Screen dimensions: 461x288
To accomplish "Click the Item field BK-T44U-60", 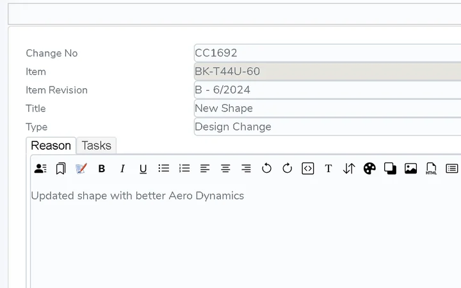I will click(328, 72).
